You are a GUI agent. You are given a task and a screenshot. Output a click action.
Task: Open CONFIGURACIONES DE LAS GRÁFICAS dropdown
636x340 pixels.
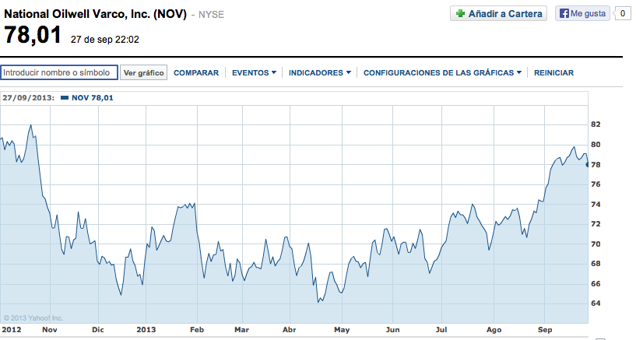(442, 73)
